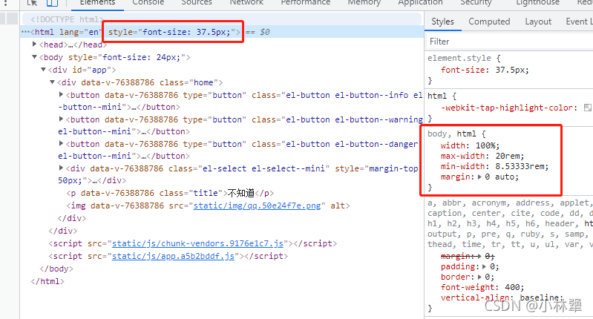Open the Elements panel tab
The height and width of the screenshot is (319, 593).
point(97,3)
